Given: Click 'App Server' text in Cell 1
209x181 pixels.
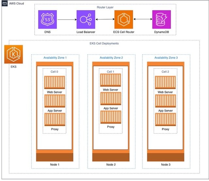Looking at the screenshot, I should [x=111, y=108].
